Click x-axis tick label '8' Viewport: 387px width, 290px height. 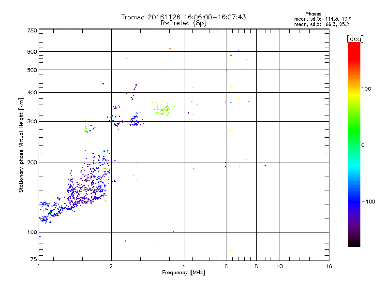(256, 266)
